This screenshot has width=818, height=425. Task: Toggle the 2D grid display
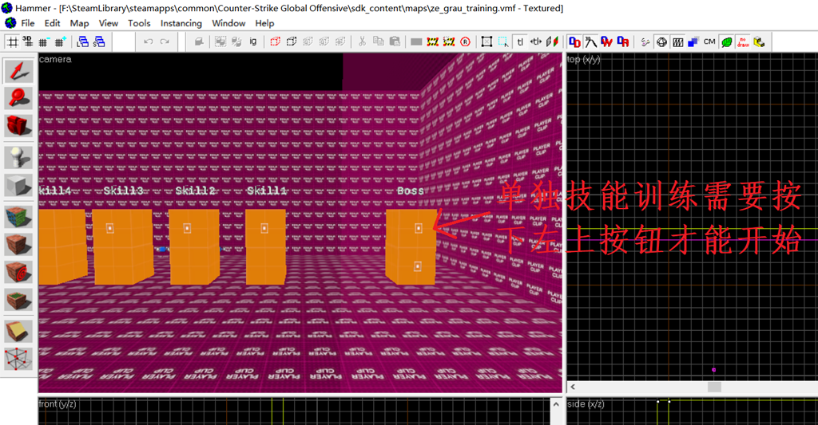pos(13,41)
